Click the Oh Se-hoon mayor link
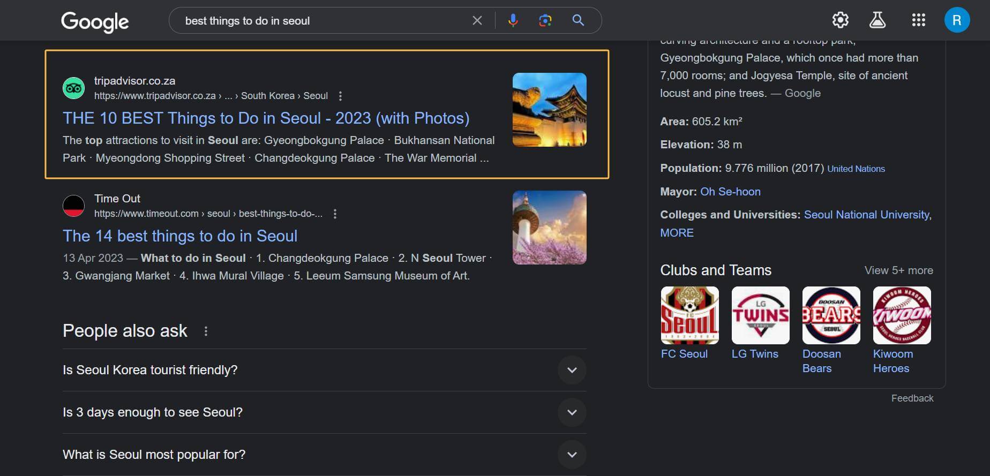This screenshot has width=990, height=476. [730, 192]
